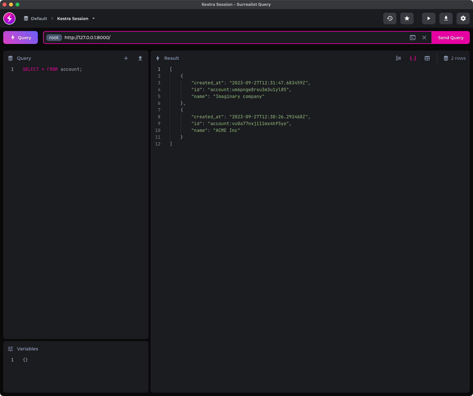This screenshot has height=396, width=473.
Task: Click the database icon beside Default
Action: pos(26,18)
